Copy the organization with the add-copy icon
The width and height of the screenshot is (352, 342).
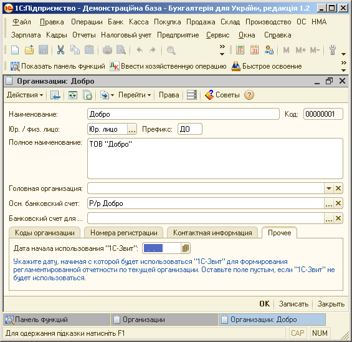pyautogui.click(x=87, y=95)
